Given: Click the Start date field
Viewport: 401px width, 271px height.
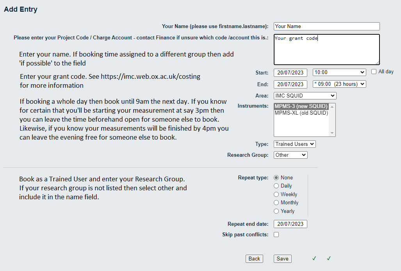Looking at the screenshot, I should point(290,73).
